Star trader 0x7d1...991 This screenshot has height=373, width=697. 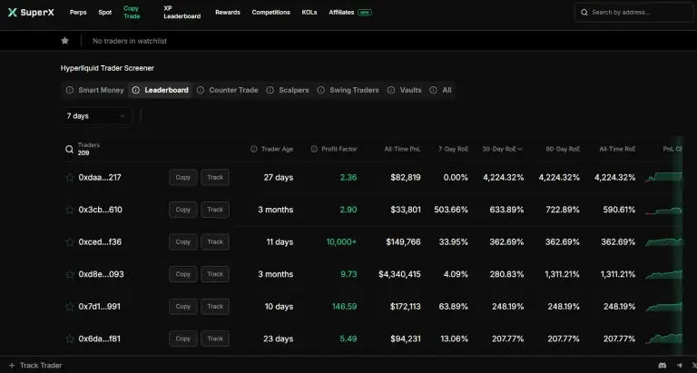click(70, 307)
